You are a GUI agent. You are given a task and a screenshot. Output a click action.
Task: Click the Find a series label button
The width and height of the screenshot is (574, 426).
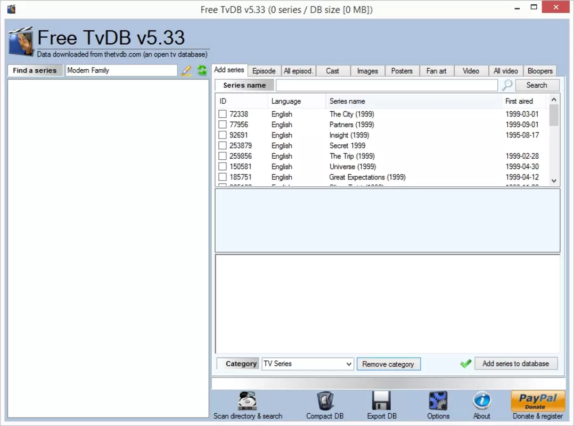[x=35, y=70]
